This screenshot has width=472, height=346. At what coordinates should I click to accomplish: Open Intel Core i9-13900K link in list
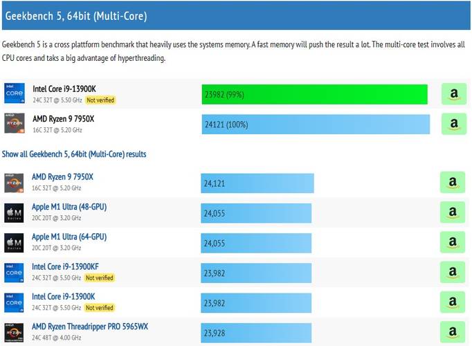(x=64, y=297)
